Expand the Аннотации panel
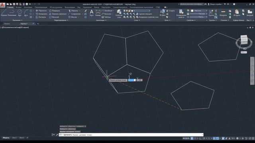 pyautogui.click(x=101, y=20)
